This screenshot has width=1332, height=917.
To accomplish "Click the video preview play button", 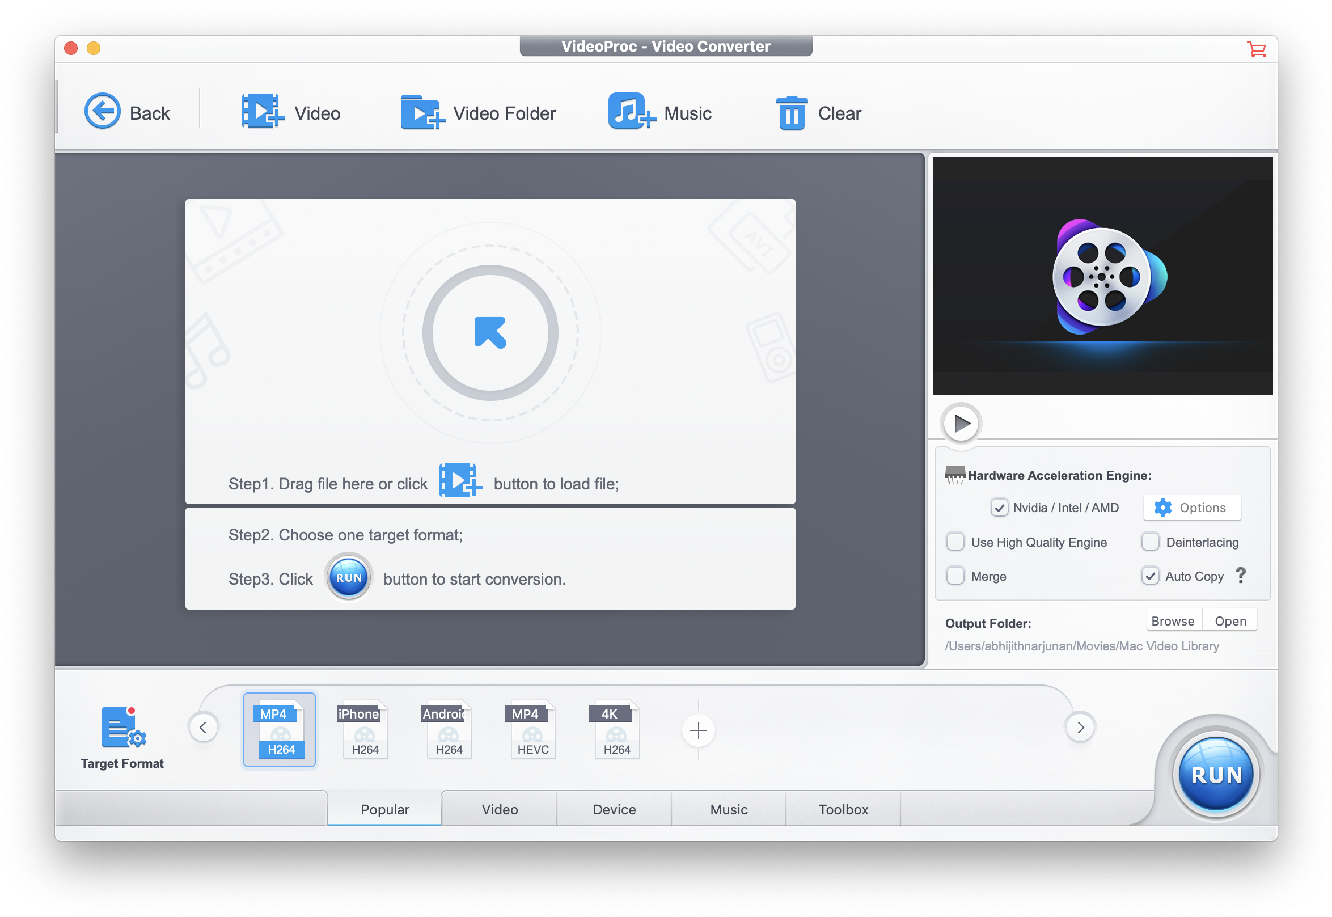I will pyautogui.click(x=959, y=422).
